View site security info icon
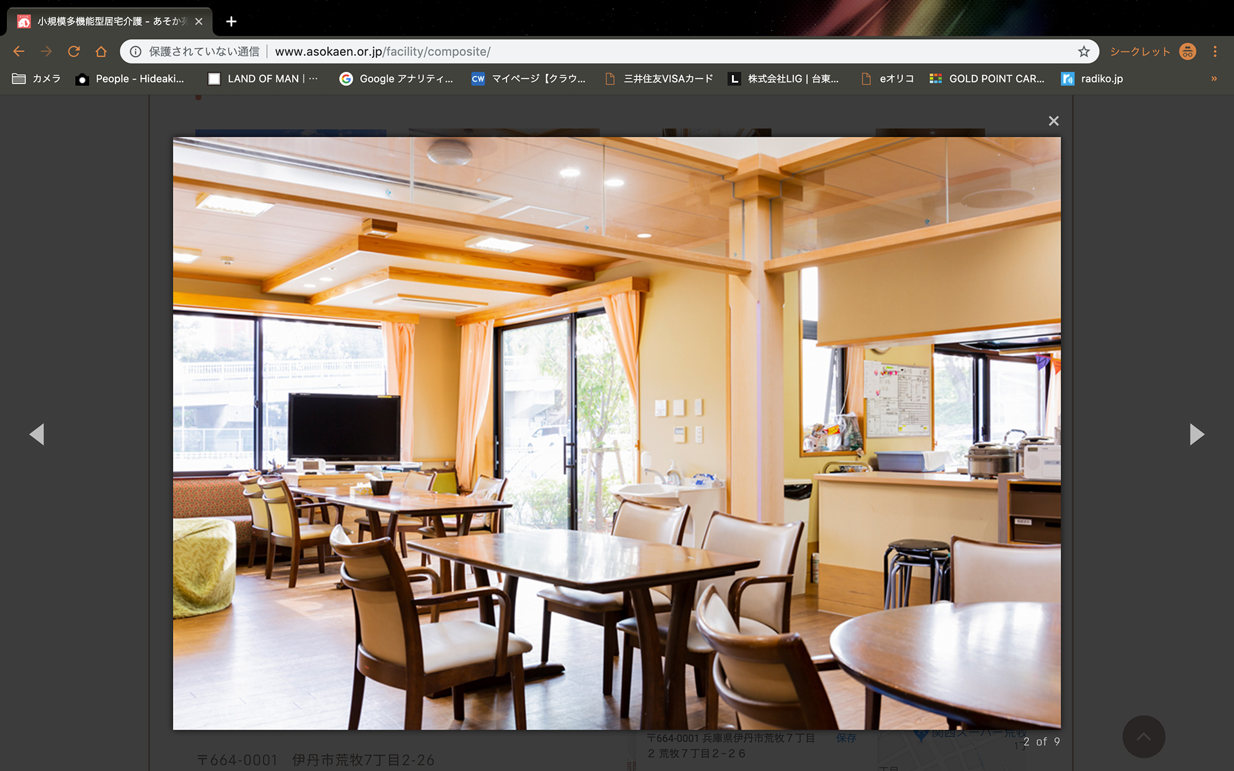 [136, 51]
